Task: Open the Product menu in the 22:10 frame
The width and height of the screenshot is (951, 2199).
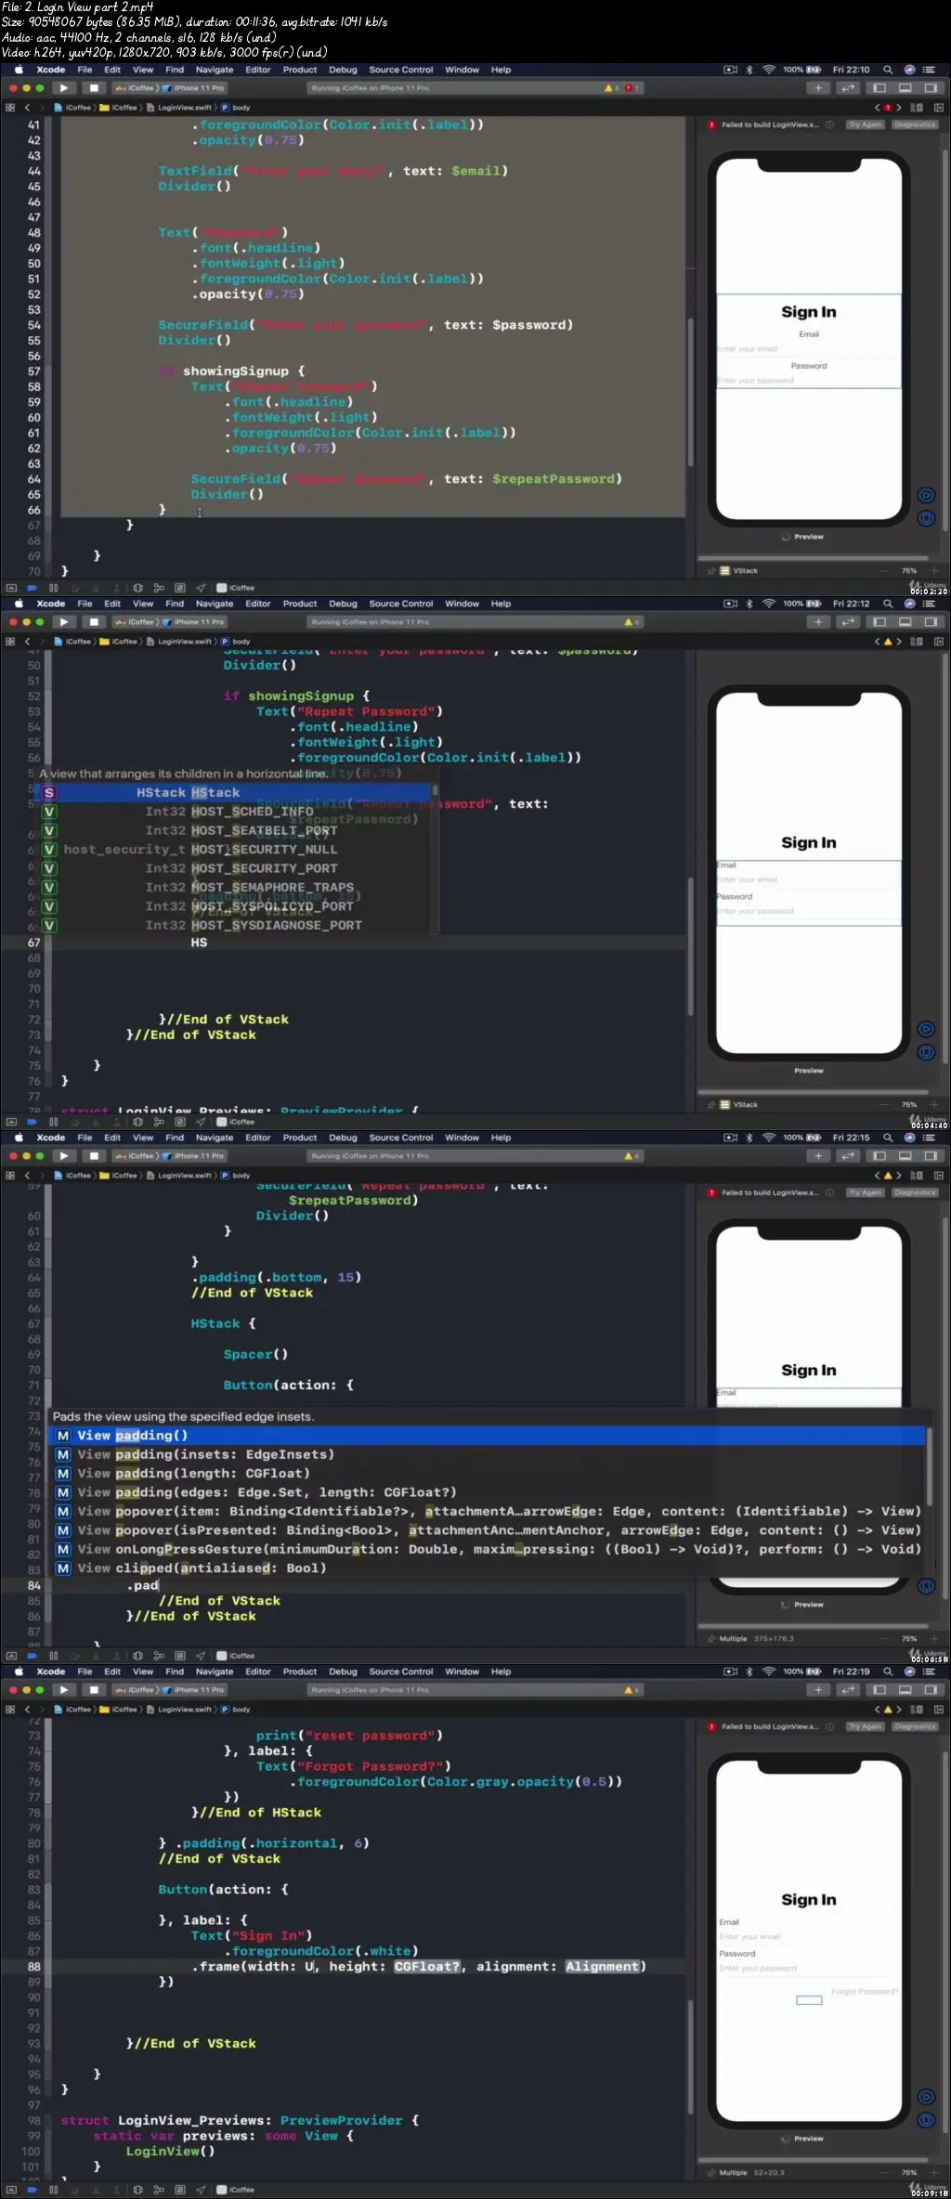Action: pos(300,70)
